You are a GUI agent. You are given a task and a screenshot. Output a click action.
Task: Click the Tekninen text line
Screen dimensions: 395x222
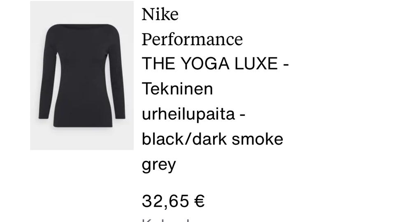pyautogui.click(x=177, y=89)
